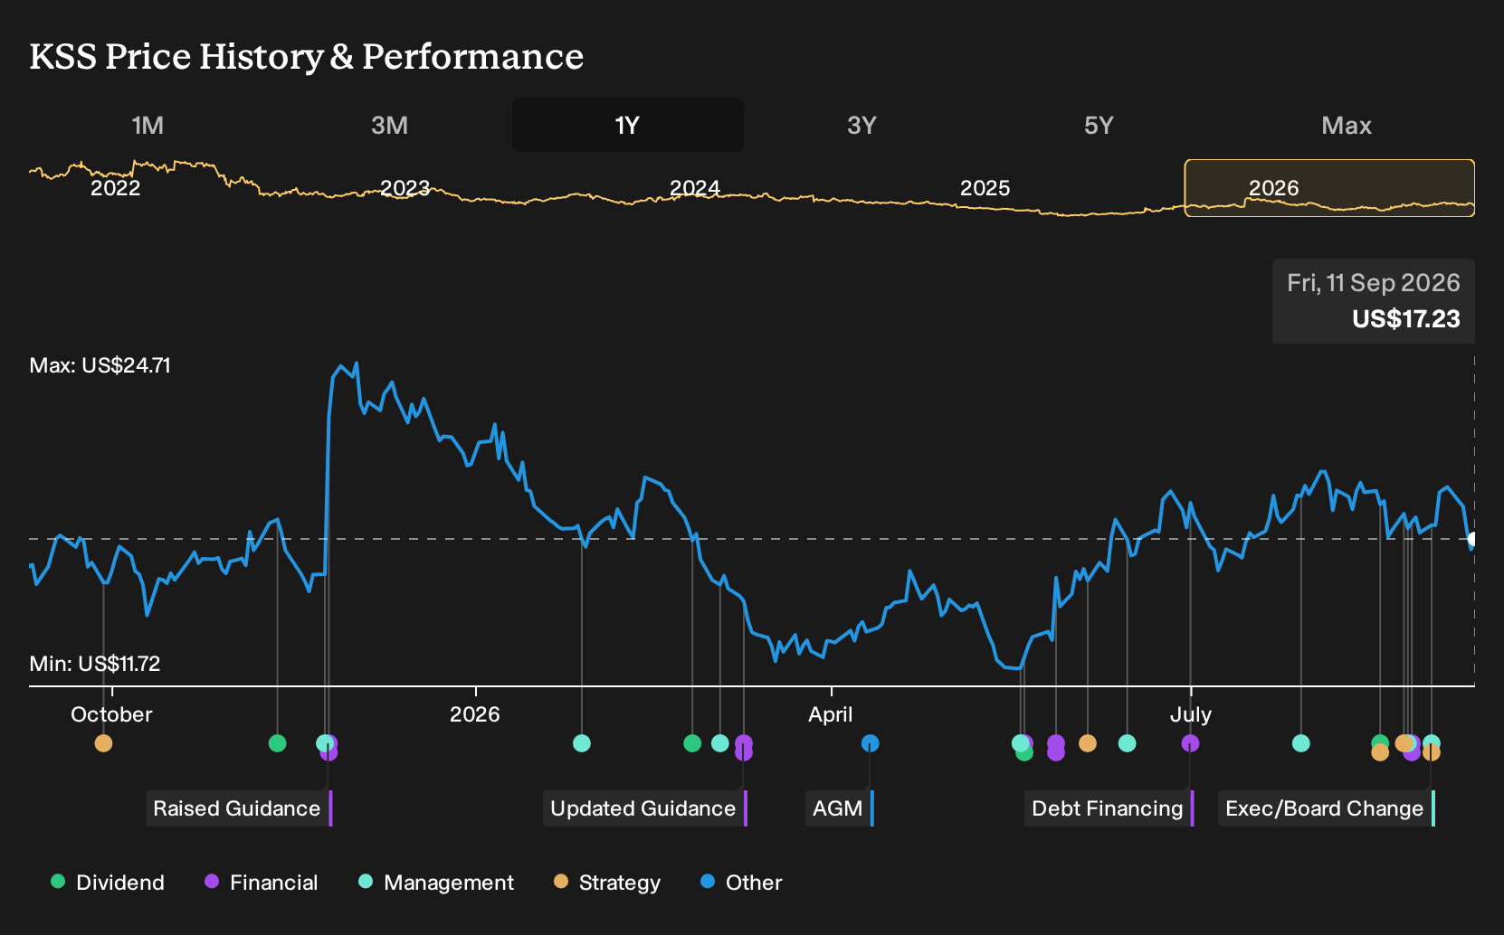Click the October axis label
This screenshot has width=1504, height=935.
(x=111, y=714)
